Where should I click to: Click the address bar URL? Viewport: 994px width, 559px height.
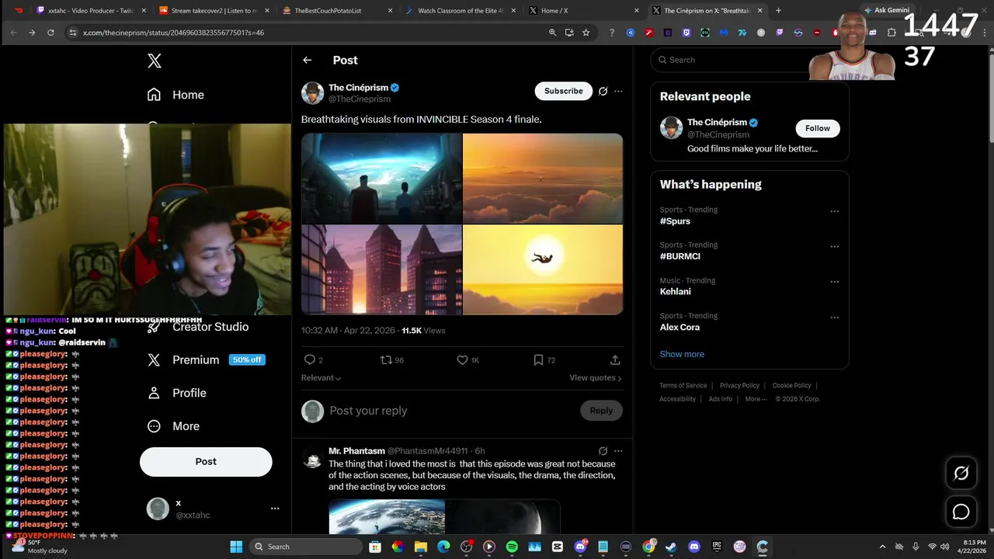[174, 33]
